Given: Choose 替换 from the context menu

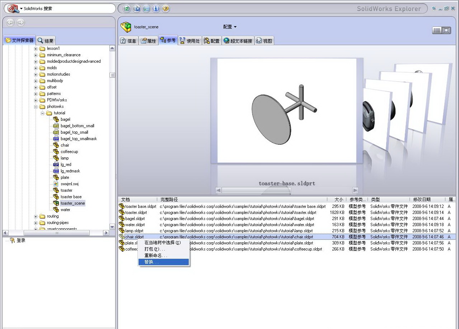Looking at the screenshot, I should point(164,262).
